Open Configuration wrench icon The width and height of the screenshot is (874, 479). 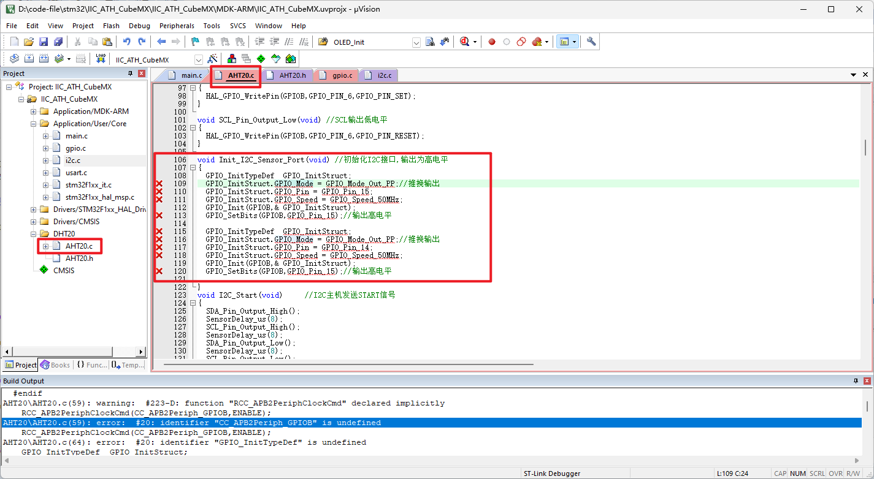coord(591,42)
